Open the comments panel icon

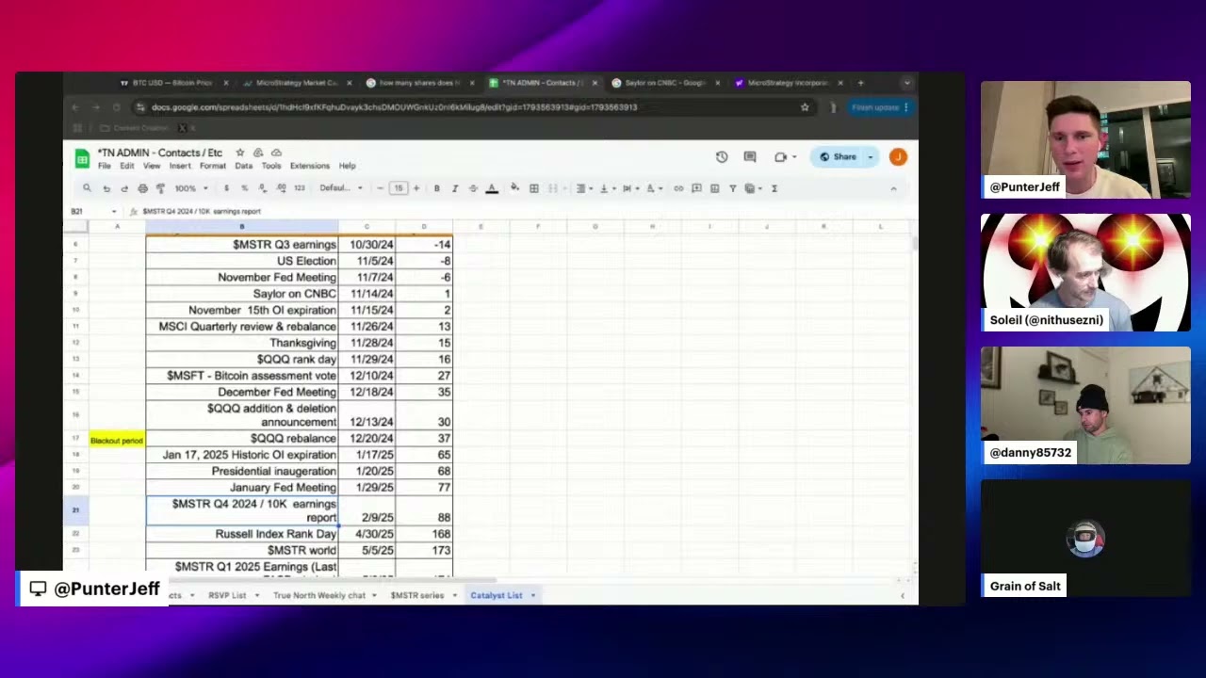click(750, 157)
